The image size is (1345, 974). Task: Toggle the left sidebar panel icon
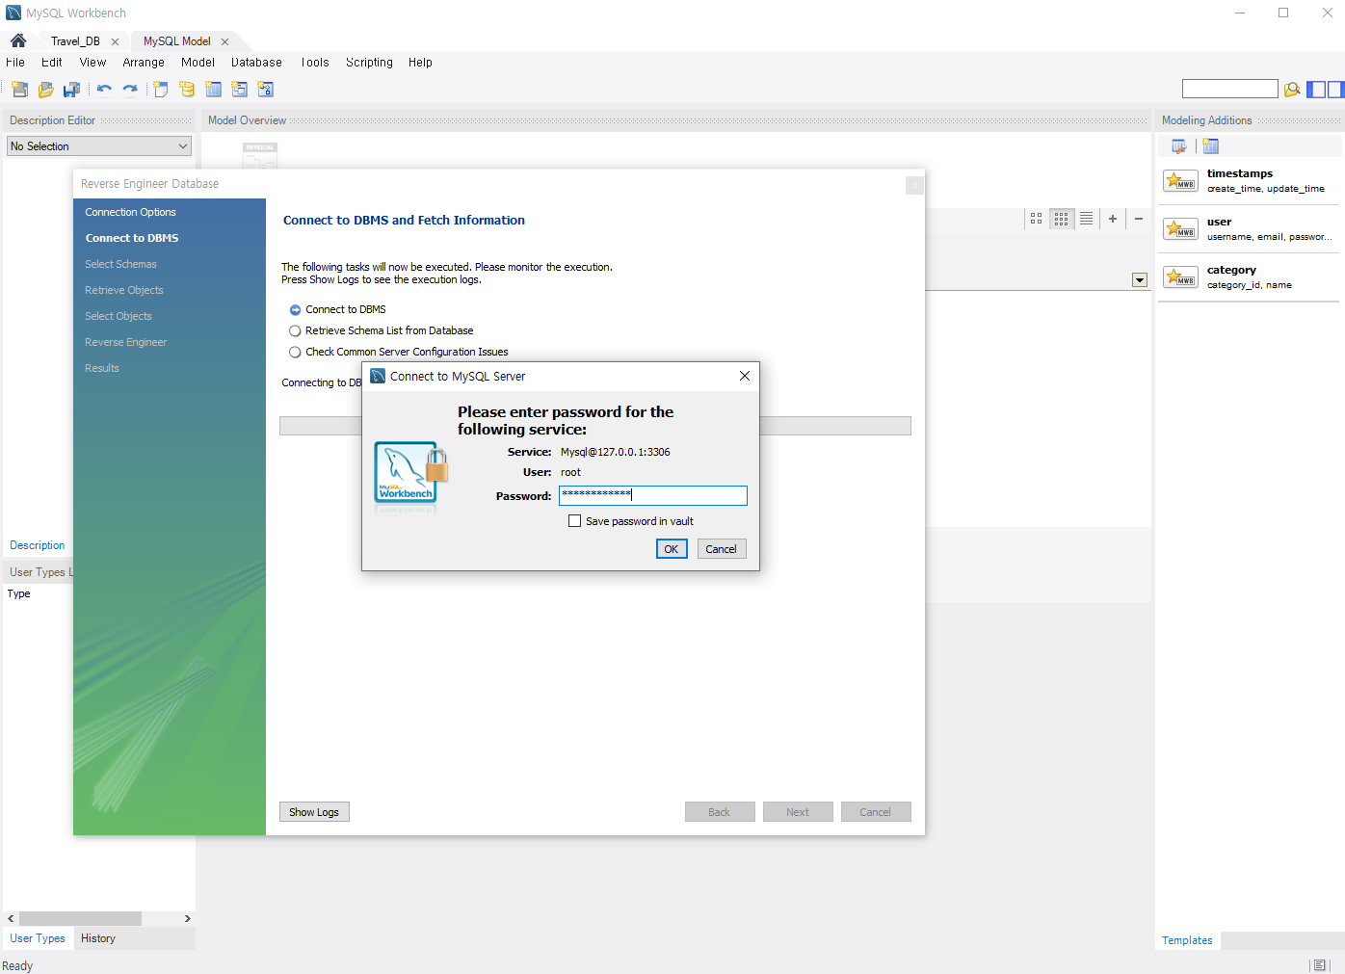pyautogui.click(x=1316, y=90)
